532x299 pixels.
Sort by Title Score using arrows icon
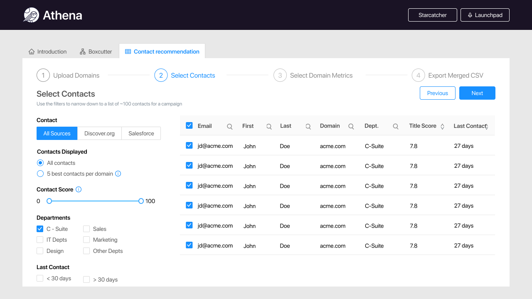(x=442, y=127)
